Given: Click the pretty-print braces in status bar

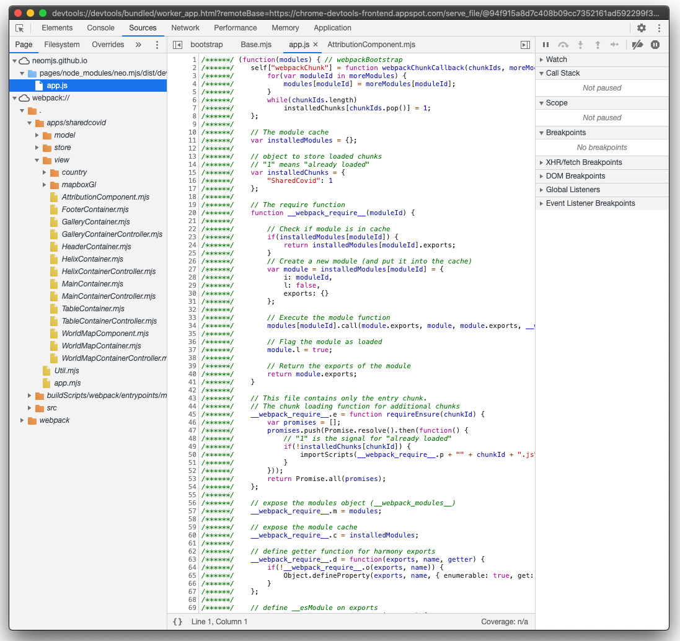Looking at the screenshot, I should (177, 621).
